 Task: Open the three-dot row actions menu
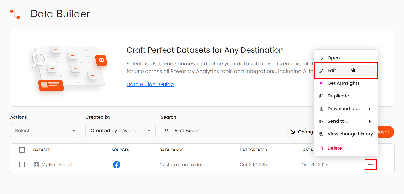[x=371, y=165]
